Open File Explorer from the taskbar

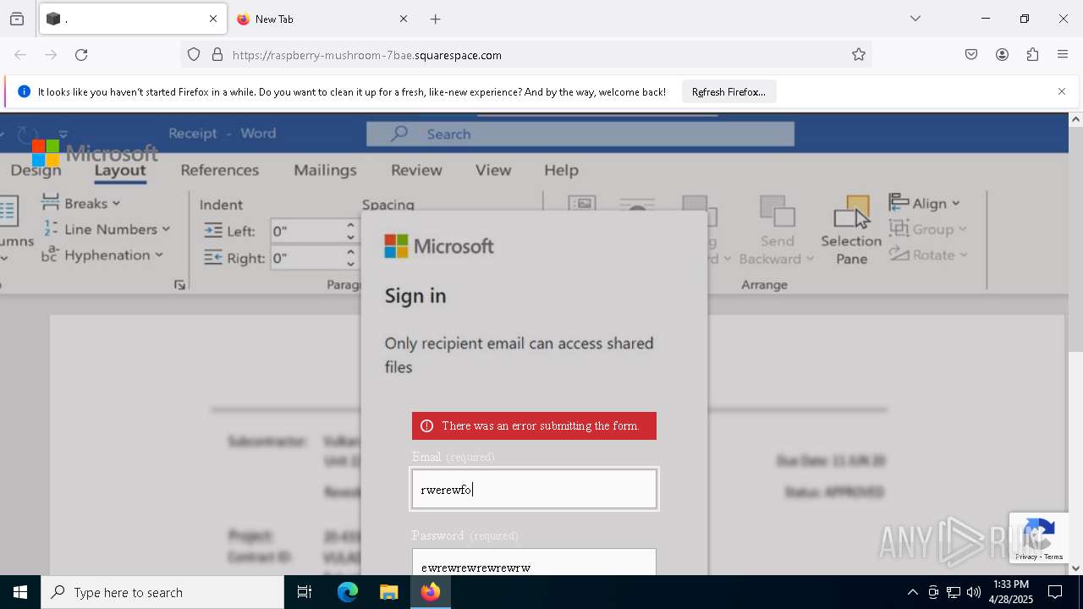pos(388,592)
